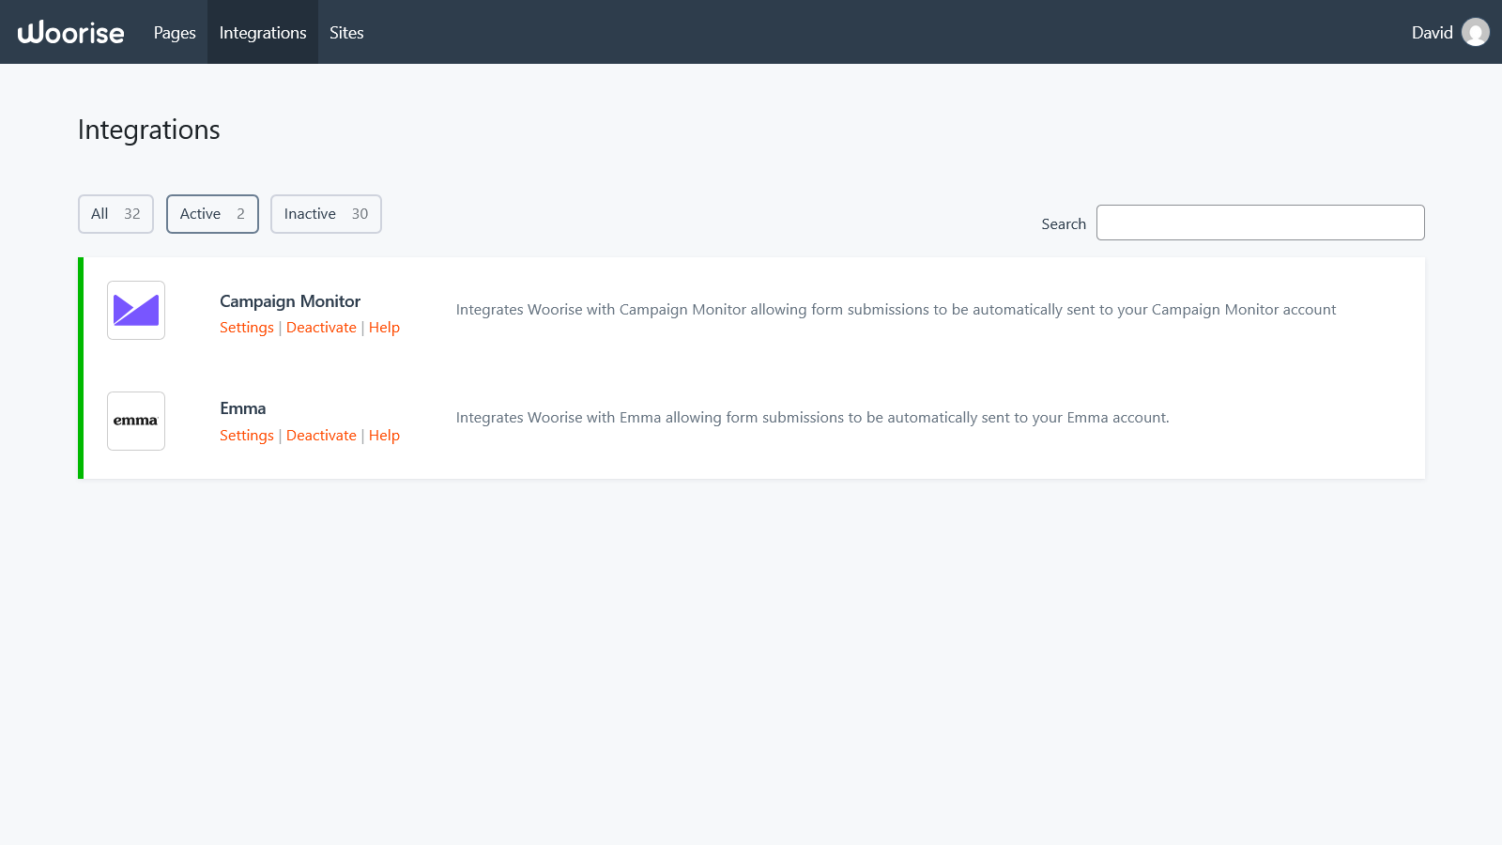Switch to Inactive 30 filter
1502x845 pixels.
pyautogui.click(x=326, y=214)
